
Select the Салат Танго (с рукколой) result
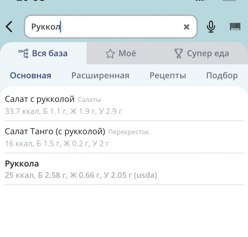click(x=55, y=131)
